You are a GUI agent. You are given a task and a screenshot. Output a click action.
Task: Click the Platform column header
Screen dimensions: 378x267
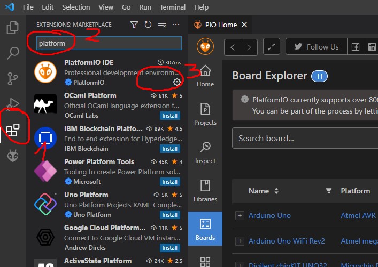click(x=356, y=191)
